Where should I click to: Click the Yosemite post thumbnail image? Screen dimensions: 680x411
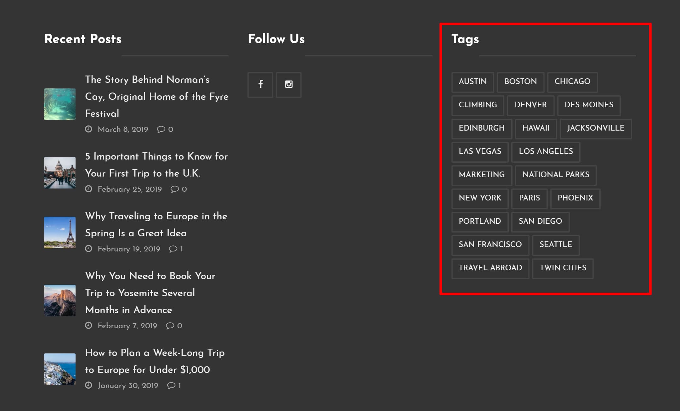click(59, 300)
